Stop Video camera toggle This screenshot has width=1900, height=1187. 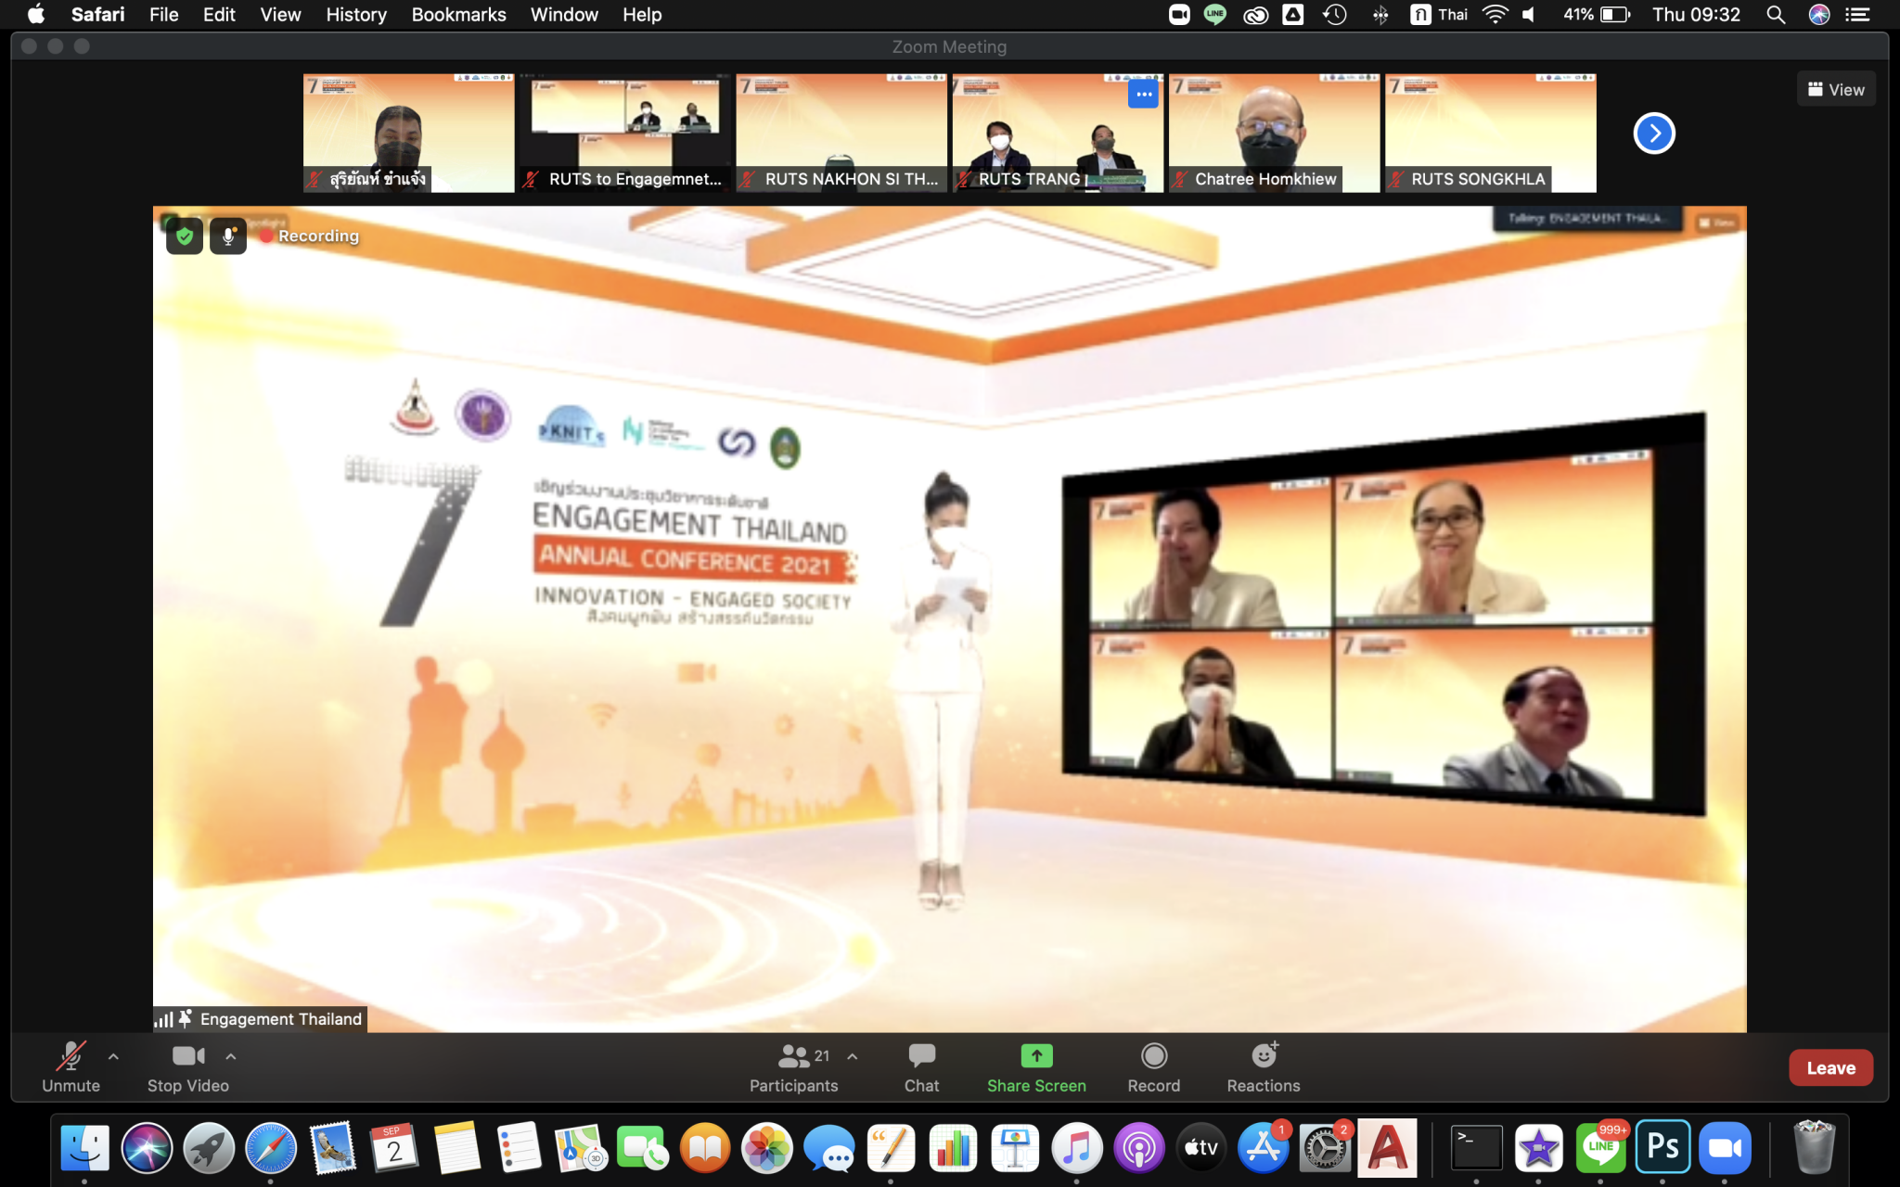(188, 1066)
